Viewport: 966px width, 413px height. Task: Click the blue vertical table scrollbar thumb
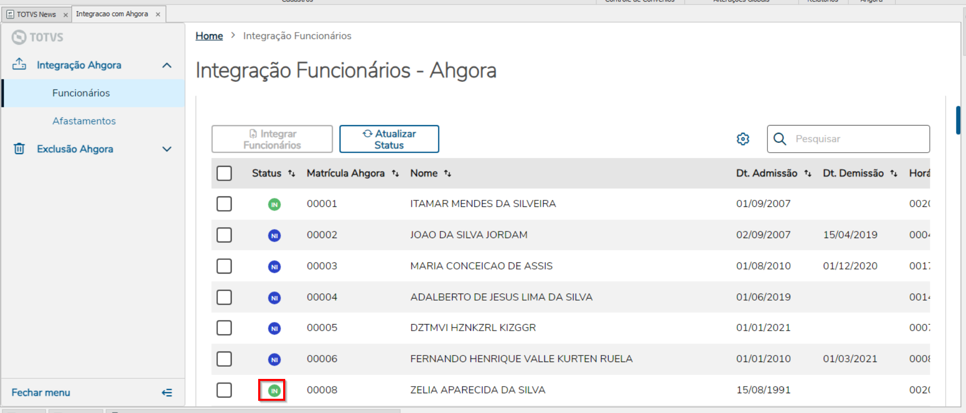click(958, 120)
